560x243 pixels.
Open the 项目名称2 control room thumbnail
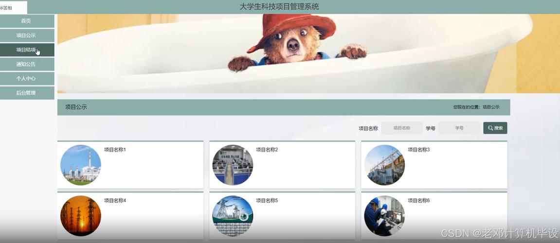point(233,165)
